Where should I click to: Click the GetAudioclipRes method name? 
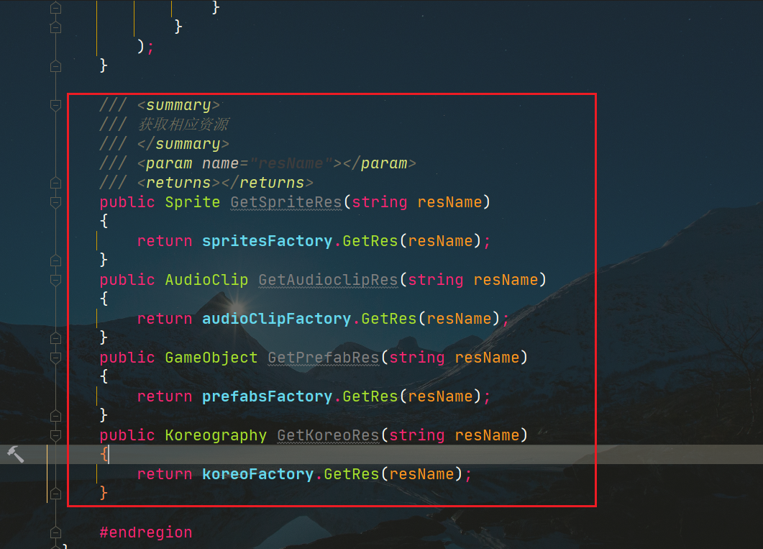[x=328, y=280]
